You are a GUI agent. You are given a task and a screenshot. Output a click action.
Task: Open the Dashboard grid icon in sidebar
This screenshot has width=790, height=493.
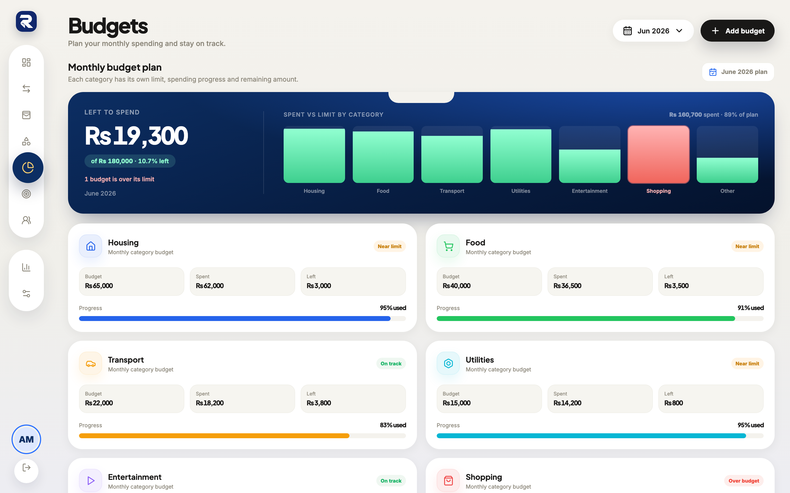26,62
